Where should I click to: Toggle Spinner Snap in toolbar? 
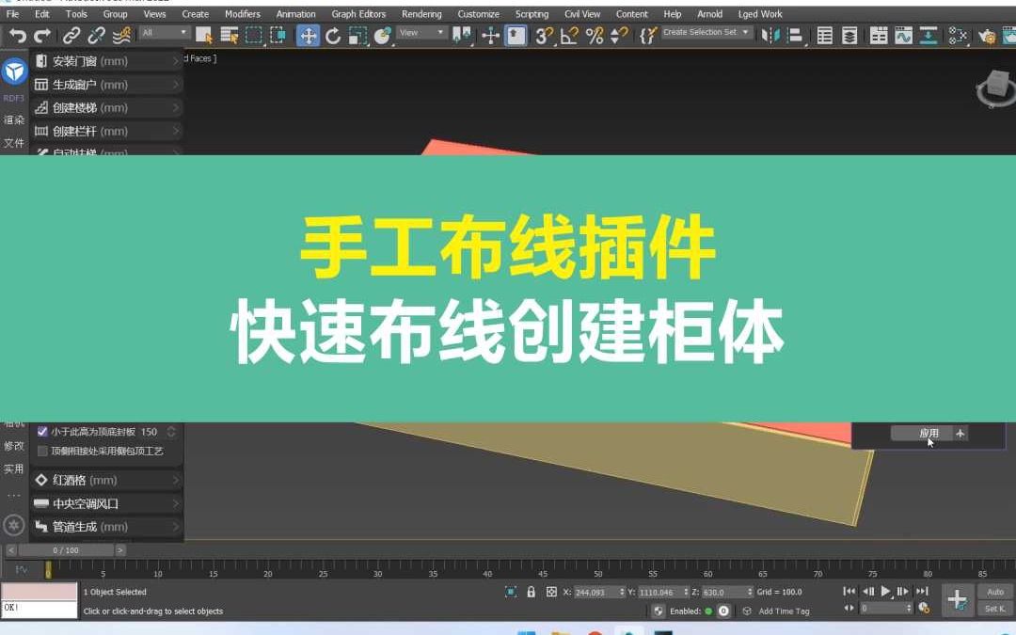(x=619, y=36)
